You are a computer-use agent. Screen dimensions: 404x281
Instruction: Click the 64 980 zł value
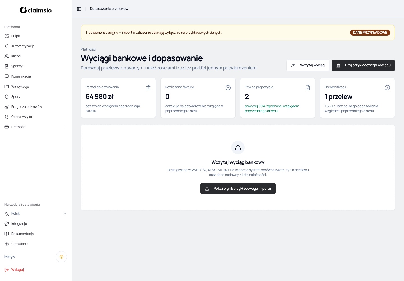pos(100,97)
